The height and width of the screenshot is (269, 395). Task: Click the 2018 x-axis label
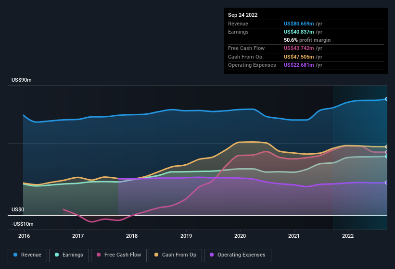[132, 236]
